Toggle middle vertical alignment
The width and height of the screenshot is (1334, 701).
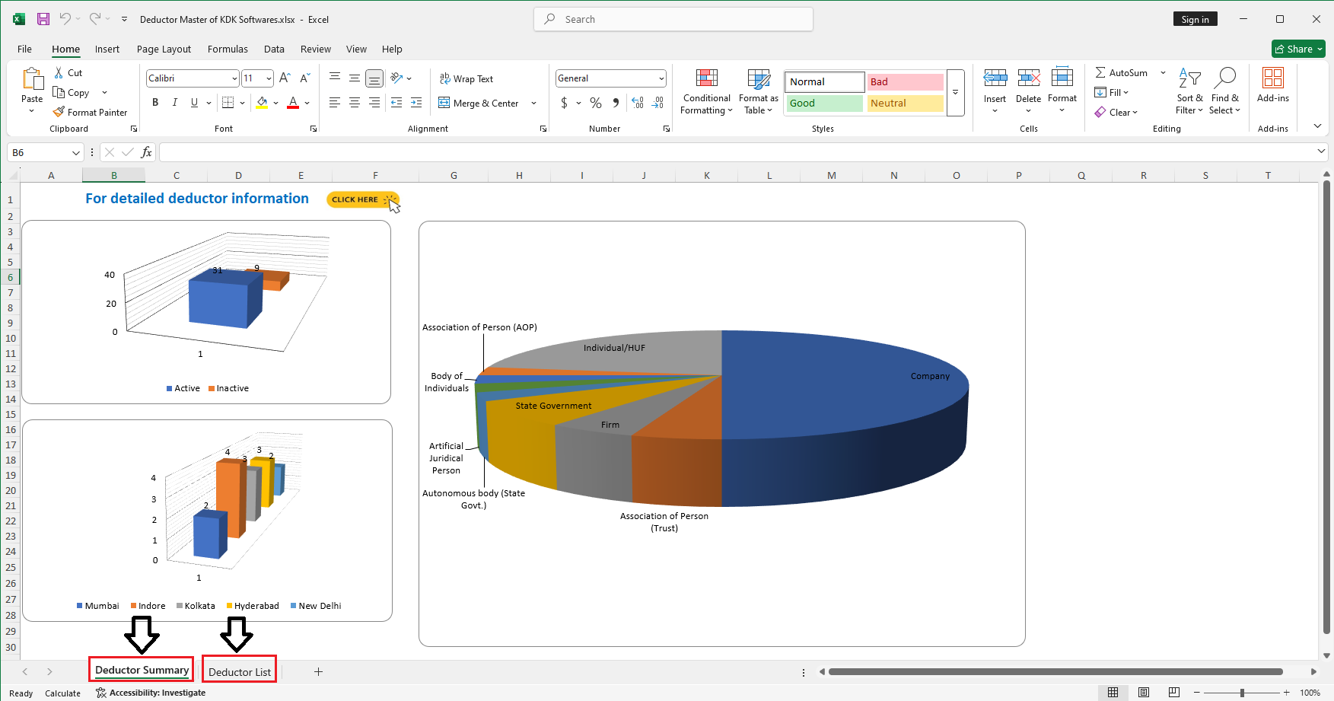355,78
